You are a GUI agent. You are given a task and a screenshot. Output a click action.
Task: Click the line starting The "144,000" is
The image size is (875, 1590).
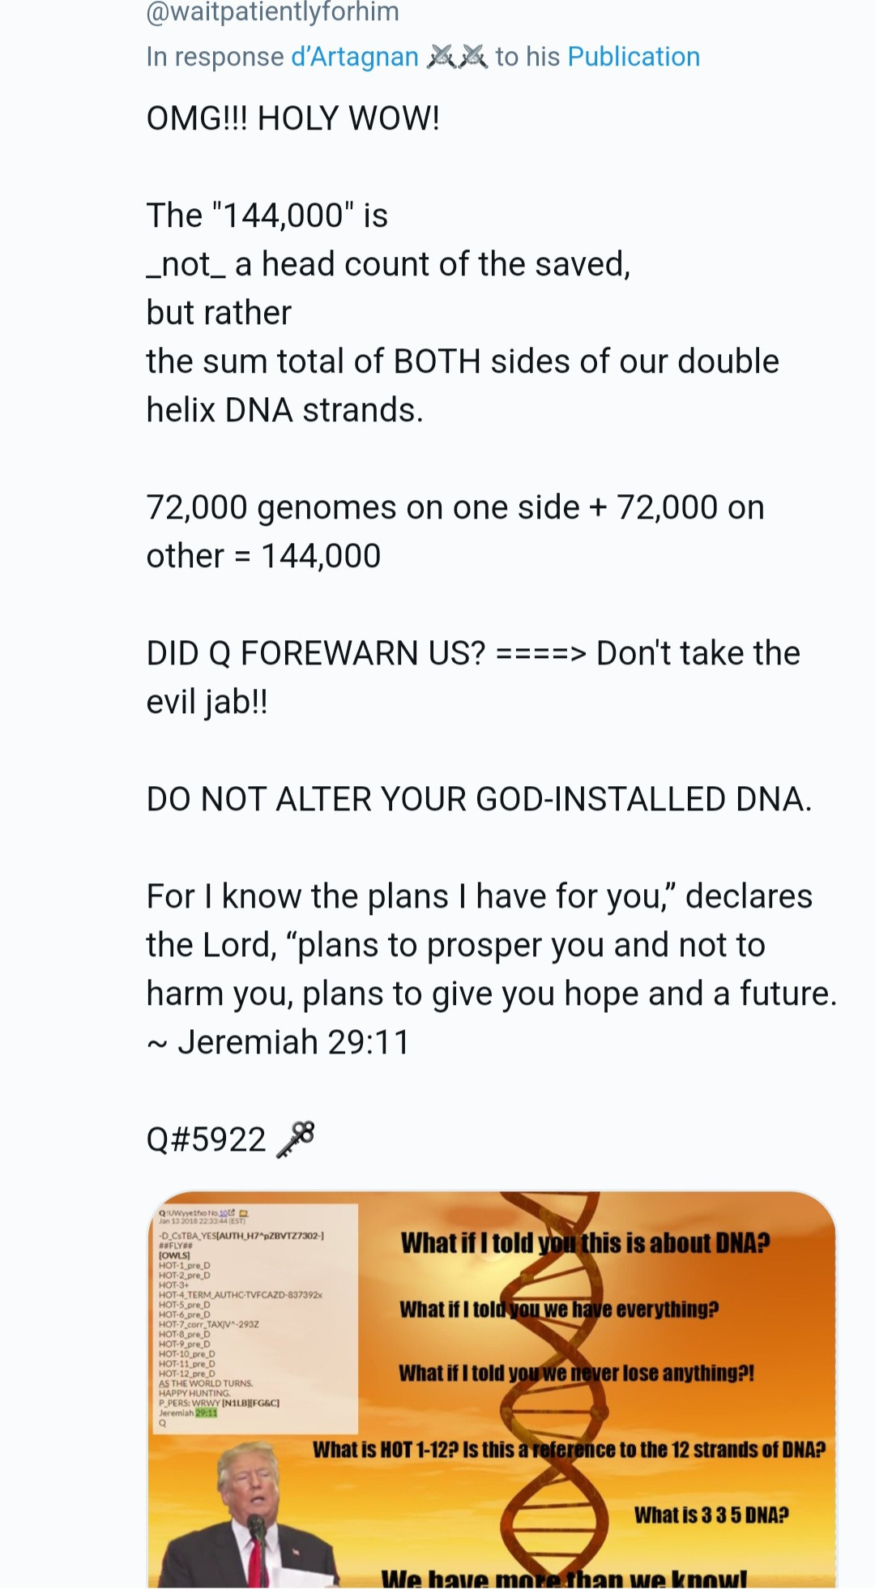pos(267,216)
